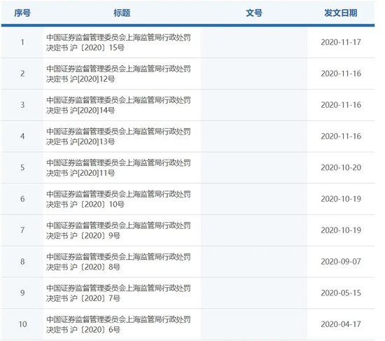Select date 2020-10-19 in row 7

point(341,230)
